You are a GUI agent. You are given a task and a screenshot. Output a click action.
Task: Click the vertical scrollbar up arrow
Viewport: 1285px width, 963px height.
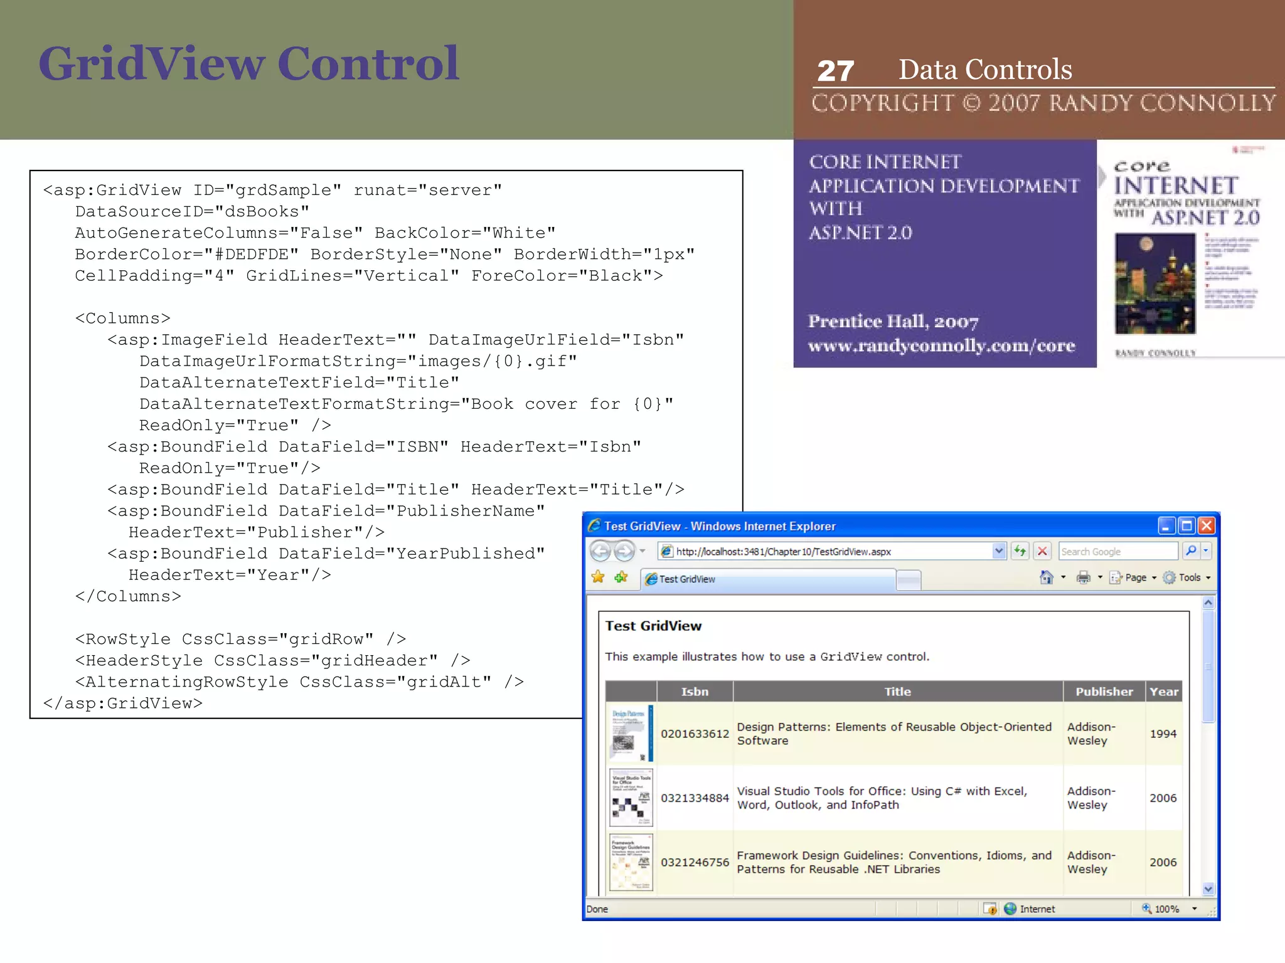(1208, 603)
